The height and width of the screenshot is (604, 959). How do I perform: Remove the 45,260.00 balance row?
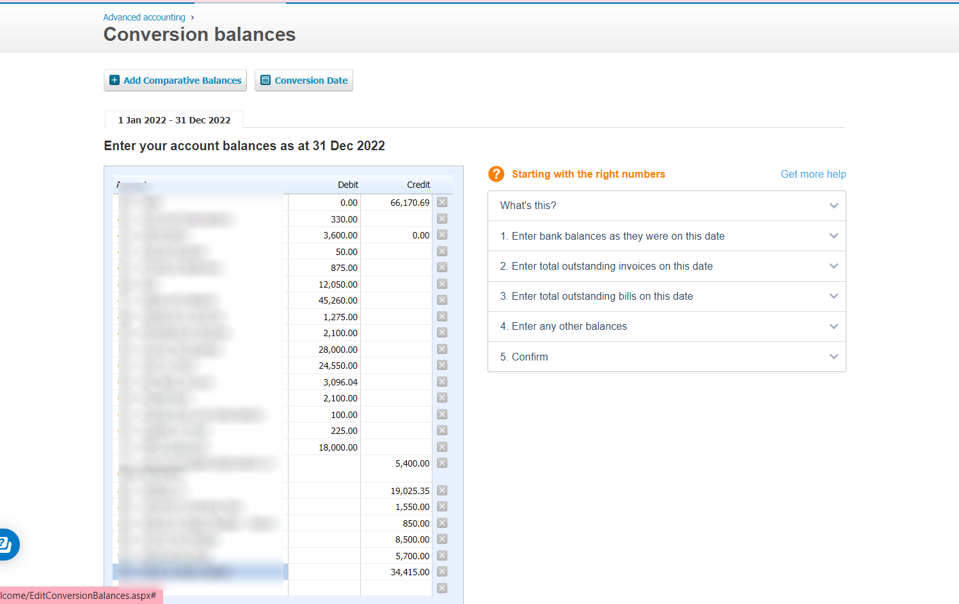tap(442, 300)
